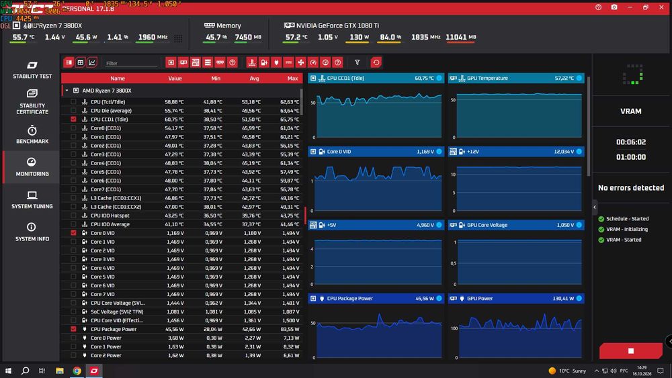Toggle the memory module filter icon
672x378 pixels.
(220, 62)
